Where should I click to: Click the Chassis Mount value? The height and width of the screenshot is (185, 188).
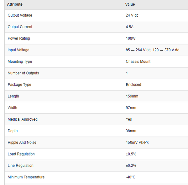pos(138,62)
